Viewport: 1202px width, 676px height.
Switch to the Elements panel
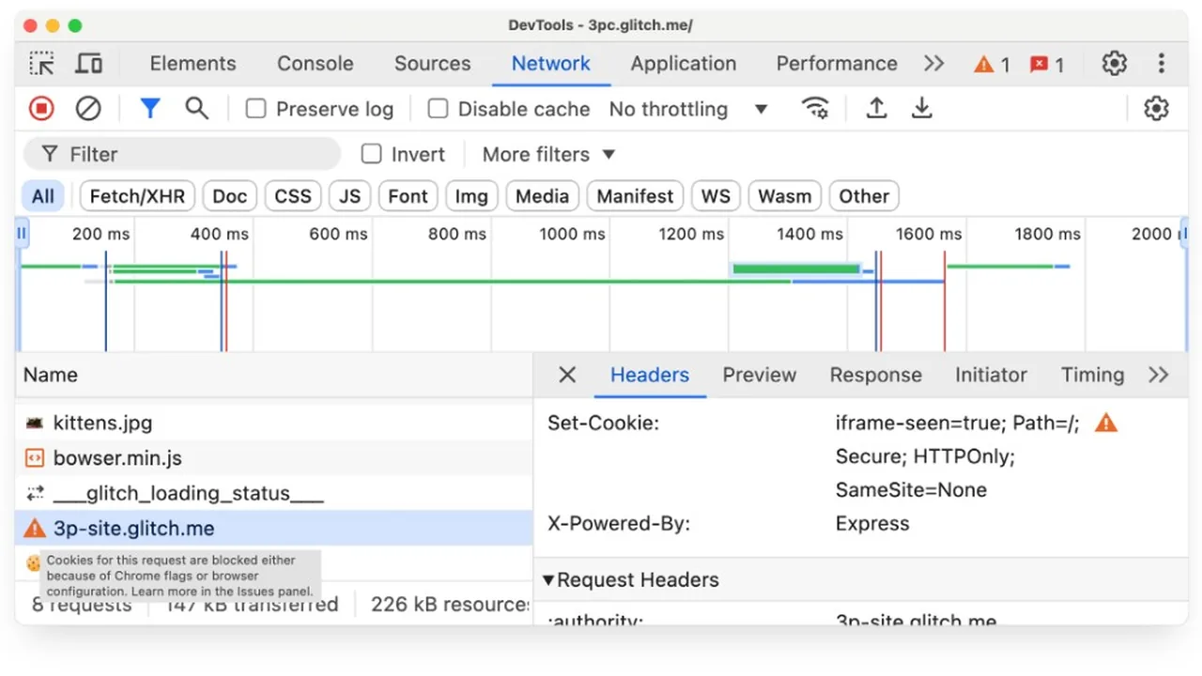coord(193,64)
